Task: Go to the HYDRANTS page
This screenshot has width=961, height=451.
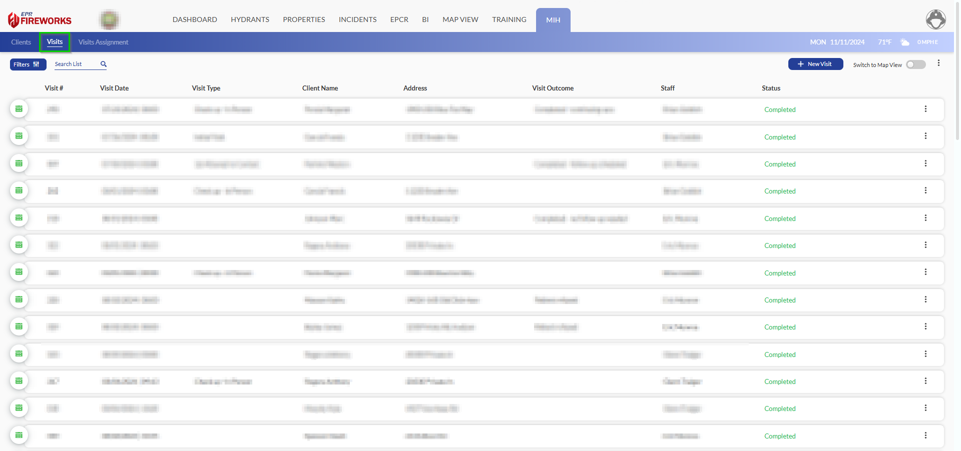Action: 250,19
